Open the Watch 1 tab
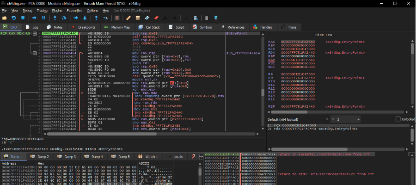 148,157
